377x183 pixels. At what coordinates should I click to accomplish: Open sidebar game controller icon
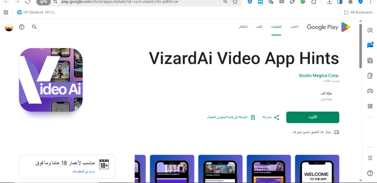pyautogui.click(x=370, y=91)
